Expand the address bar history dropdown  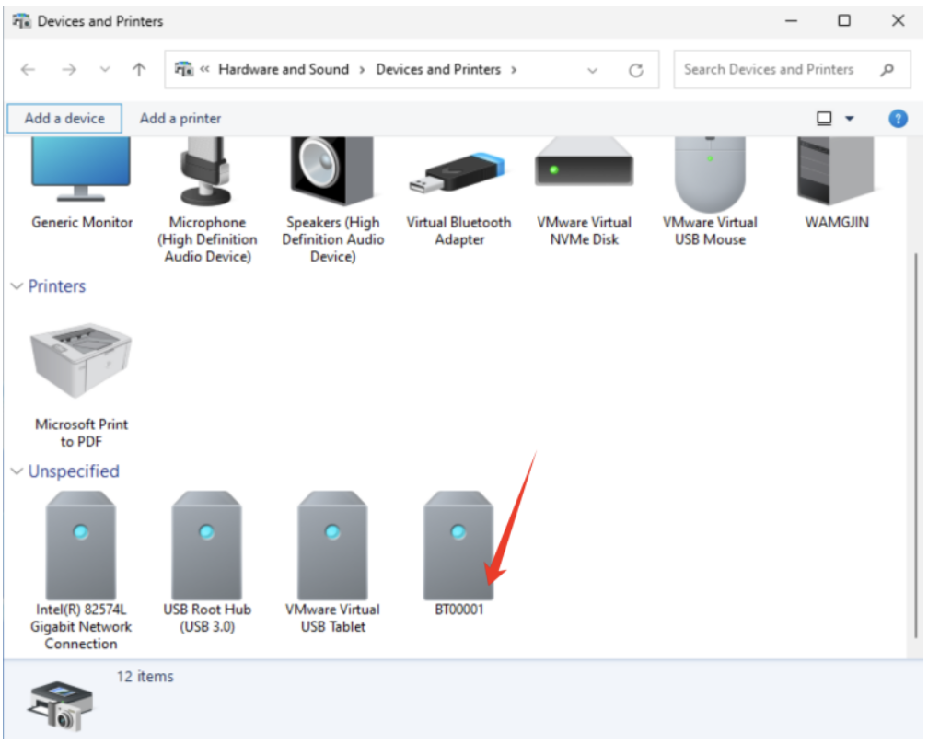[x=592, y=70]
